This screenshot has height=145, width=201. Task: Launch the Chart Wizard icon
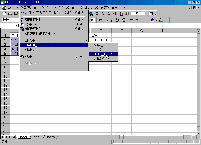click(121, 14)
